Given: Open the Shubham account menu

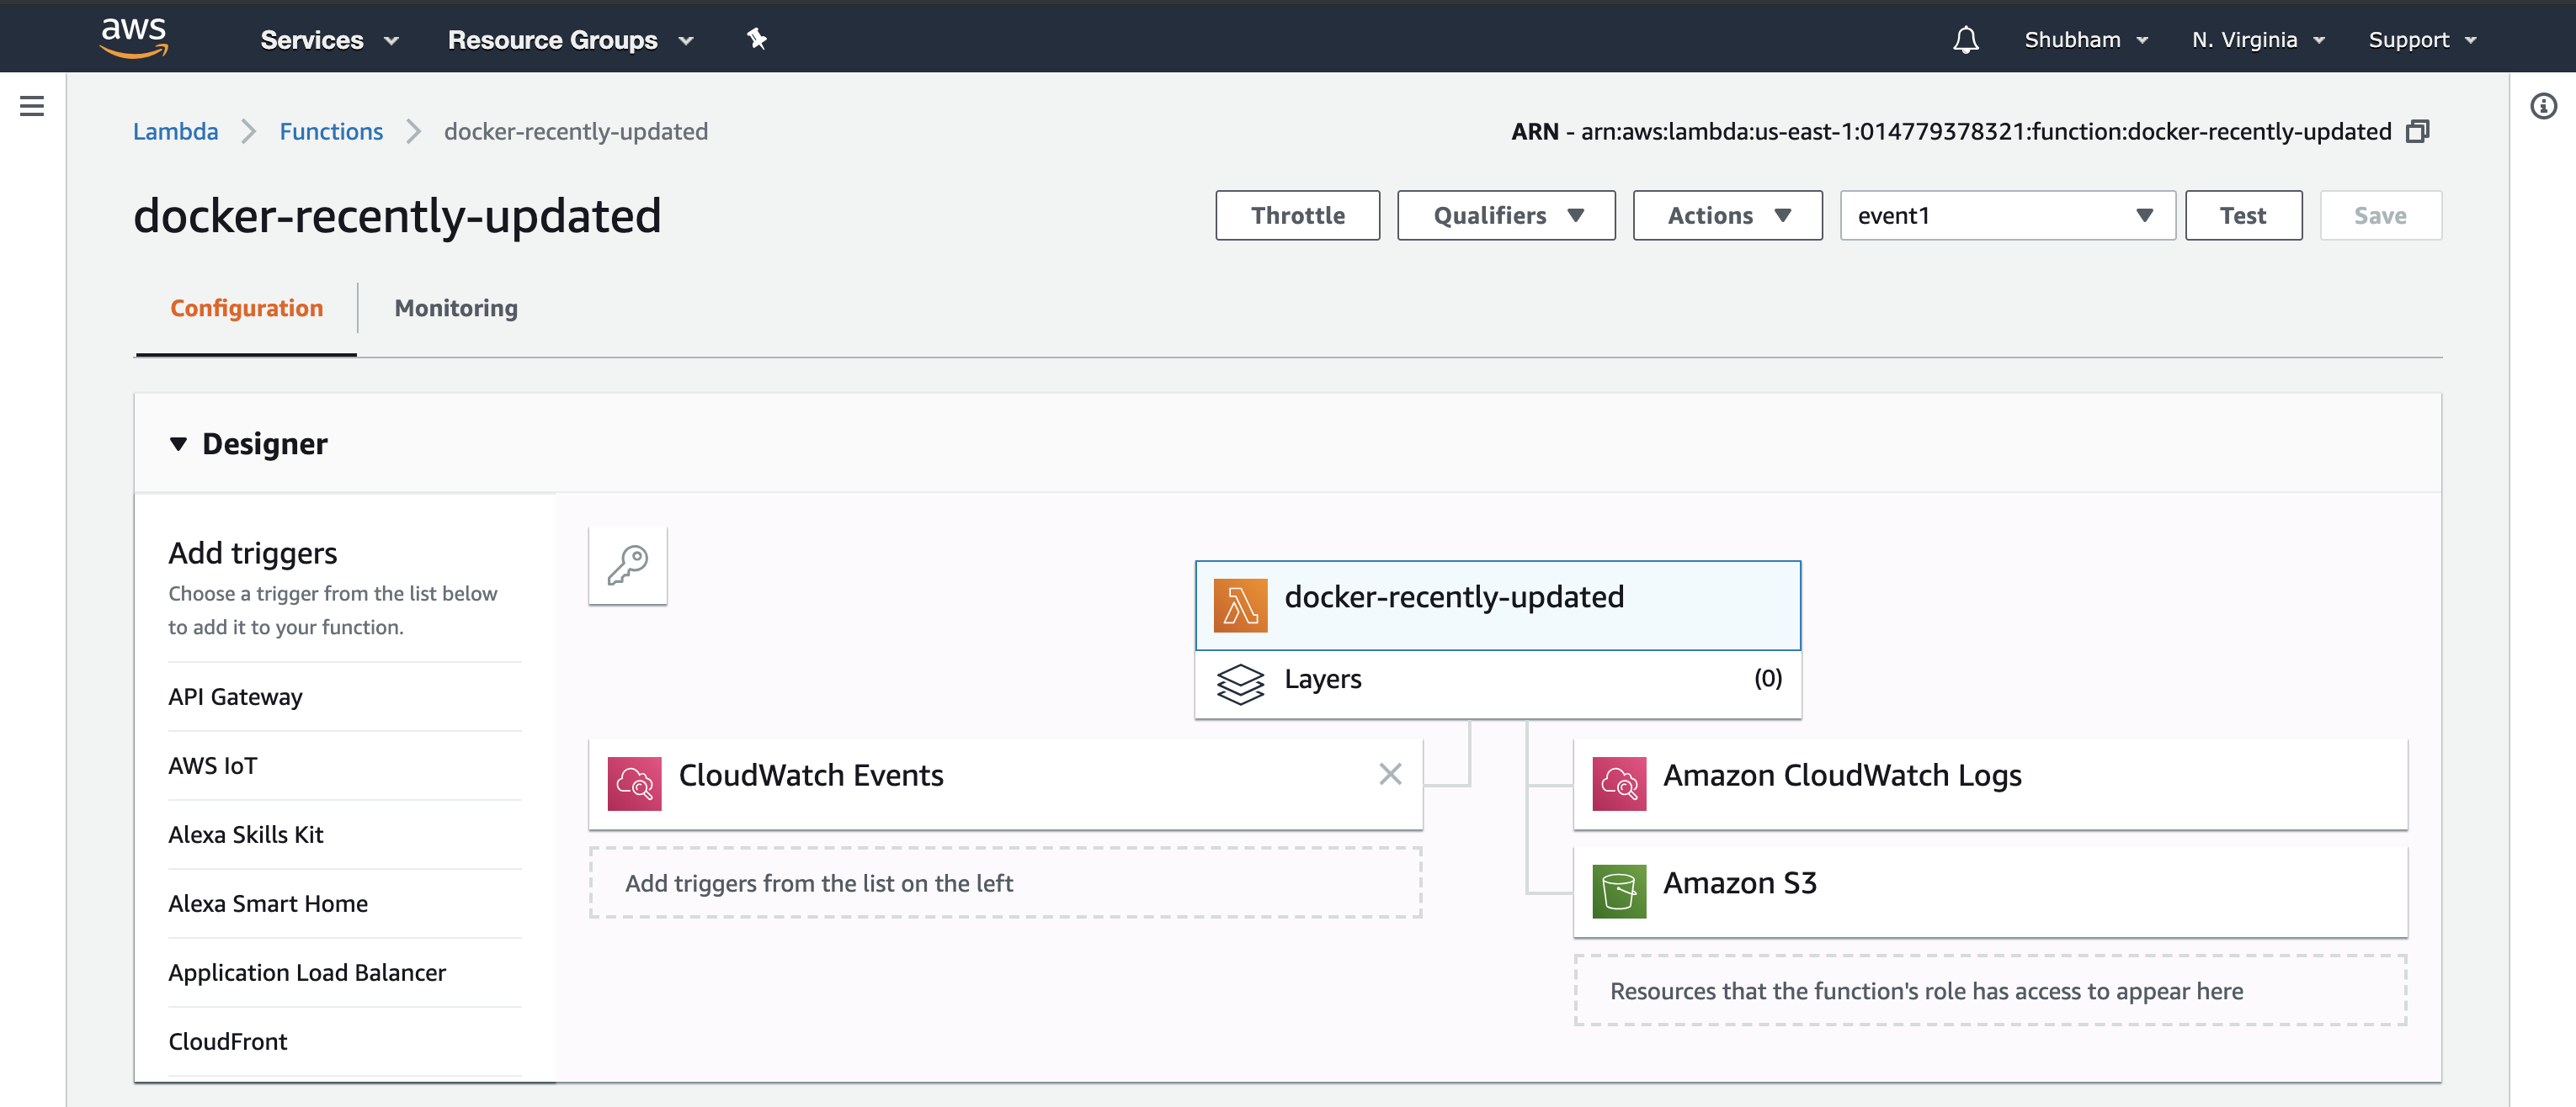Looking at the screenshot, I should pos(2086,40).
